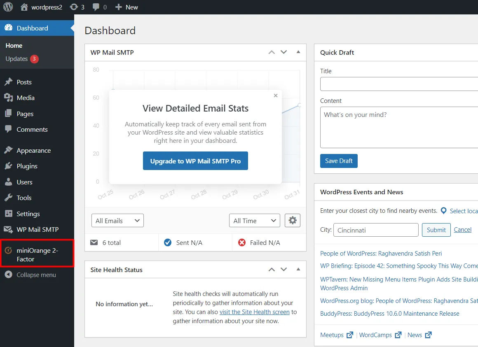Screen dimensions: 478x347
Task: Click the Comments bubble icon in sidebar
Action: [9, 129]
